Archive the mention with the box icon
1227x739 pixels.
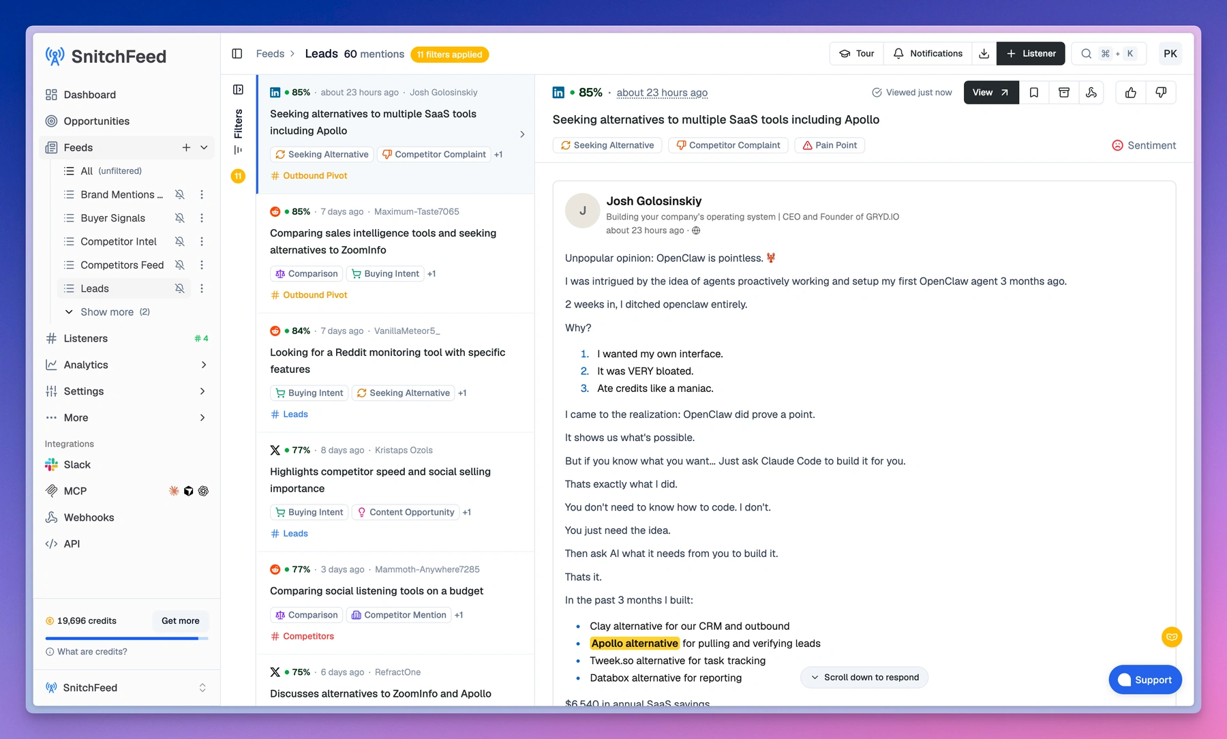tap(1063, 93)
